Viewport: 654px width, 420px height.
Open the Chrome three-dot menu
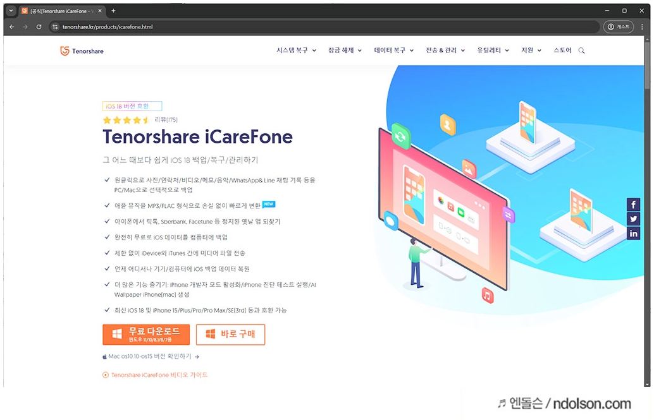(642, 27)
